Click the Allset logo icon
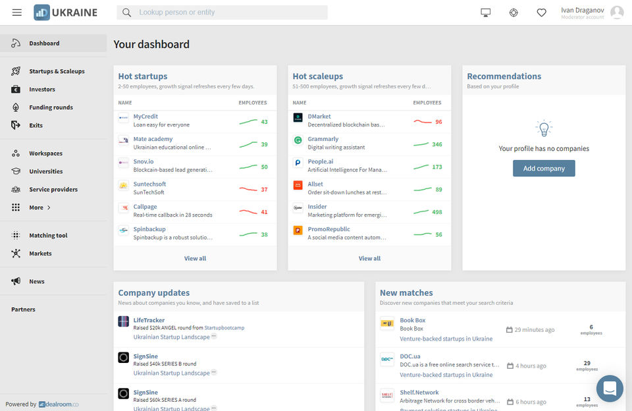632x411 pixels. point(298,186)
